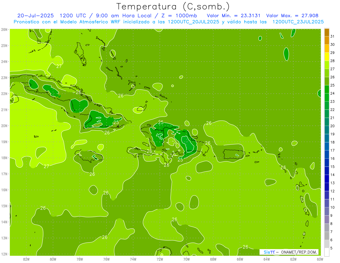
Task: Click the 62W longitude axis label
Action: pyautogui.click(x=294, y=259)
